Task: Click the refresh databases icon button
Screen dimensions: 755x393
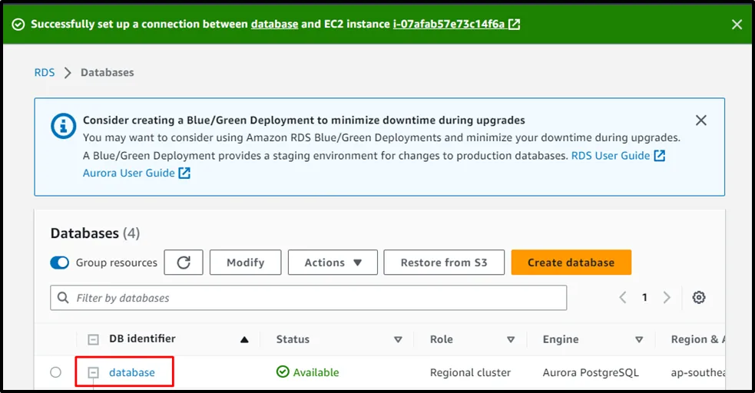Action: click(x=184, y=263)
